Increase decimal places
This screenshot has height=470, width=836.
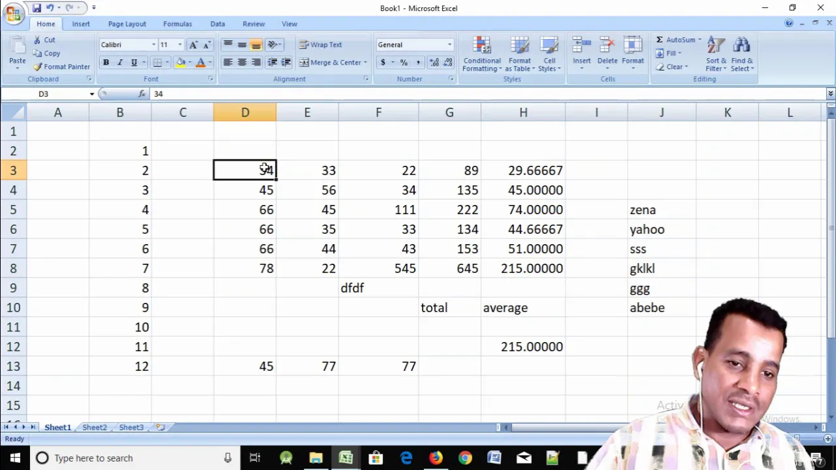click(x=434, y=63)
